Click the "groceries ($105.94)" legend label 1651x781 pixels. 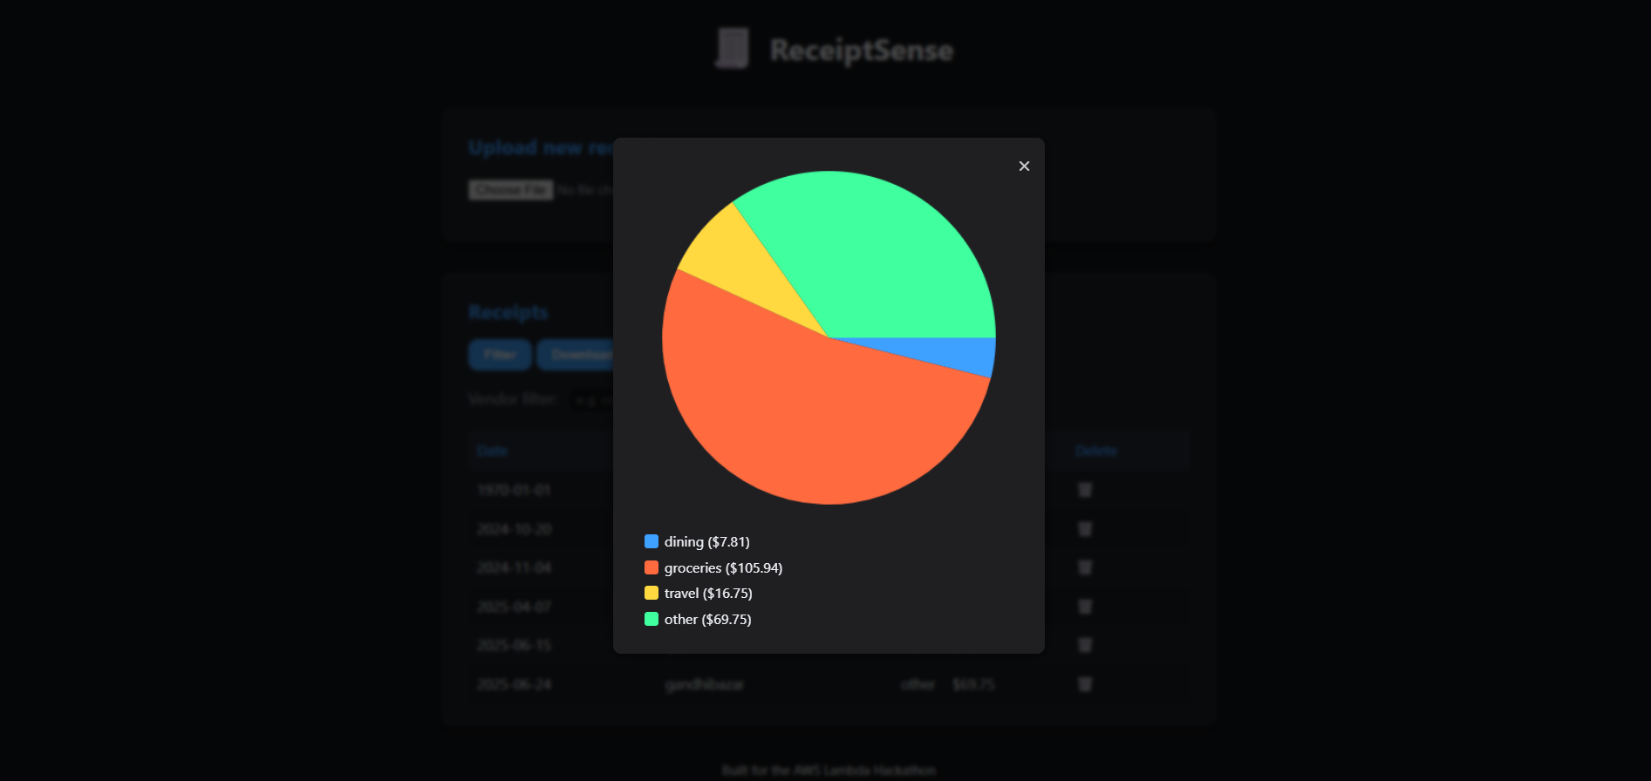[x=724, y=567]
